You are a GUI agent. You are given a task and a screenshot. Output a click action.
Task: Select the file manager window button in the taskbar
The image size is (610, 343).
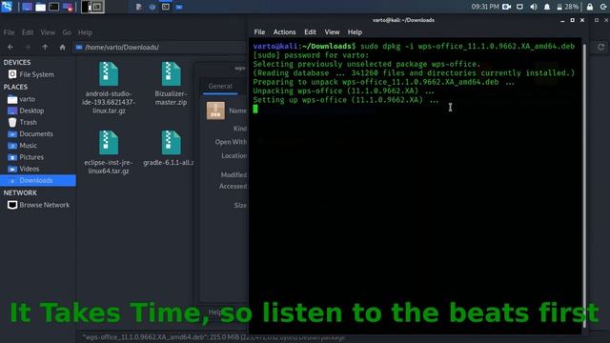(179, 7)
